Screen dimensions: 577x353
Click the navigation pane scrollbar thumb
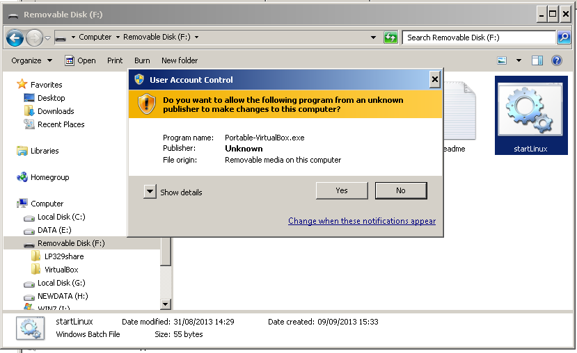pyautogui.click(x=166, y=252)
